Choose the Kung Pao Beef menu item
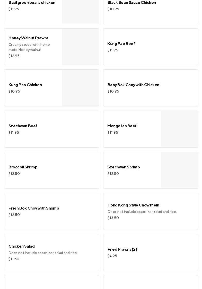Viewport: 202px width, 289px height. [x=121, y=44]
